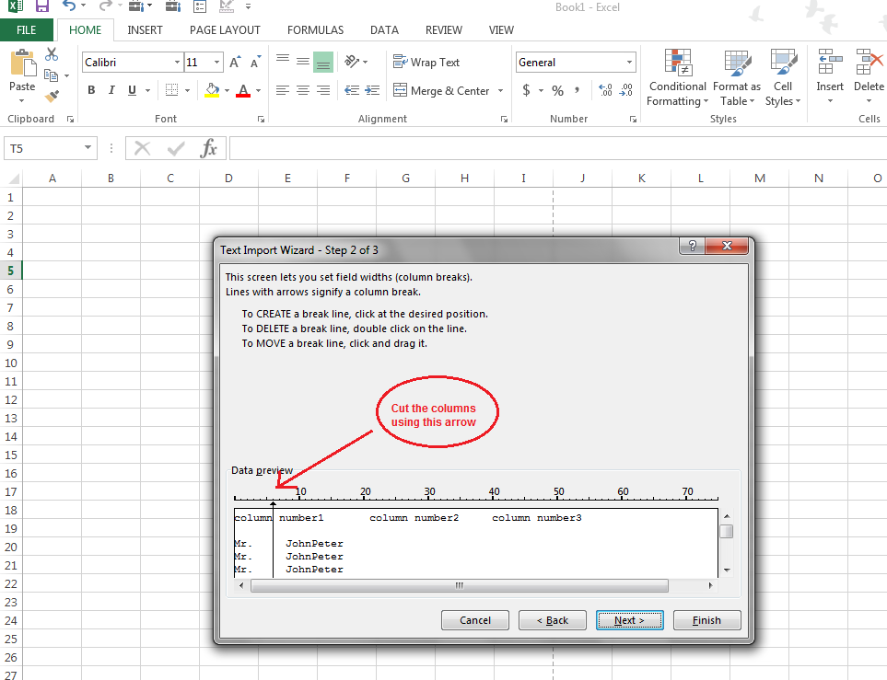Open the Font Color swatch picker
The height and width of the screenshot is (680, 887).
coord(256,90)
